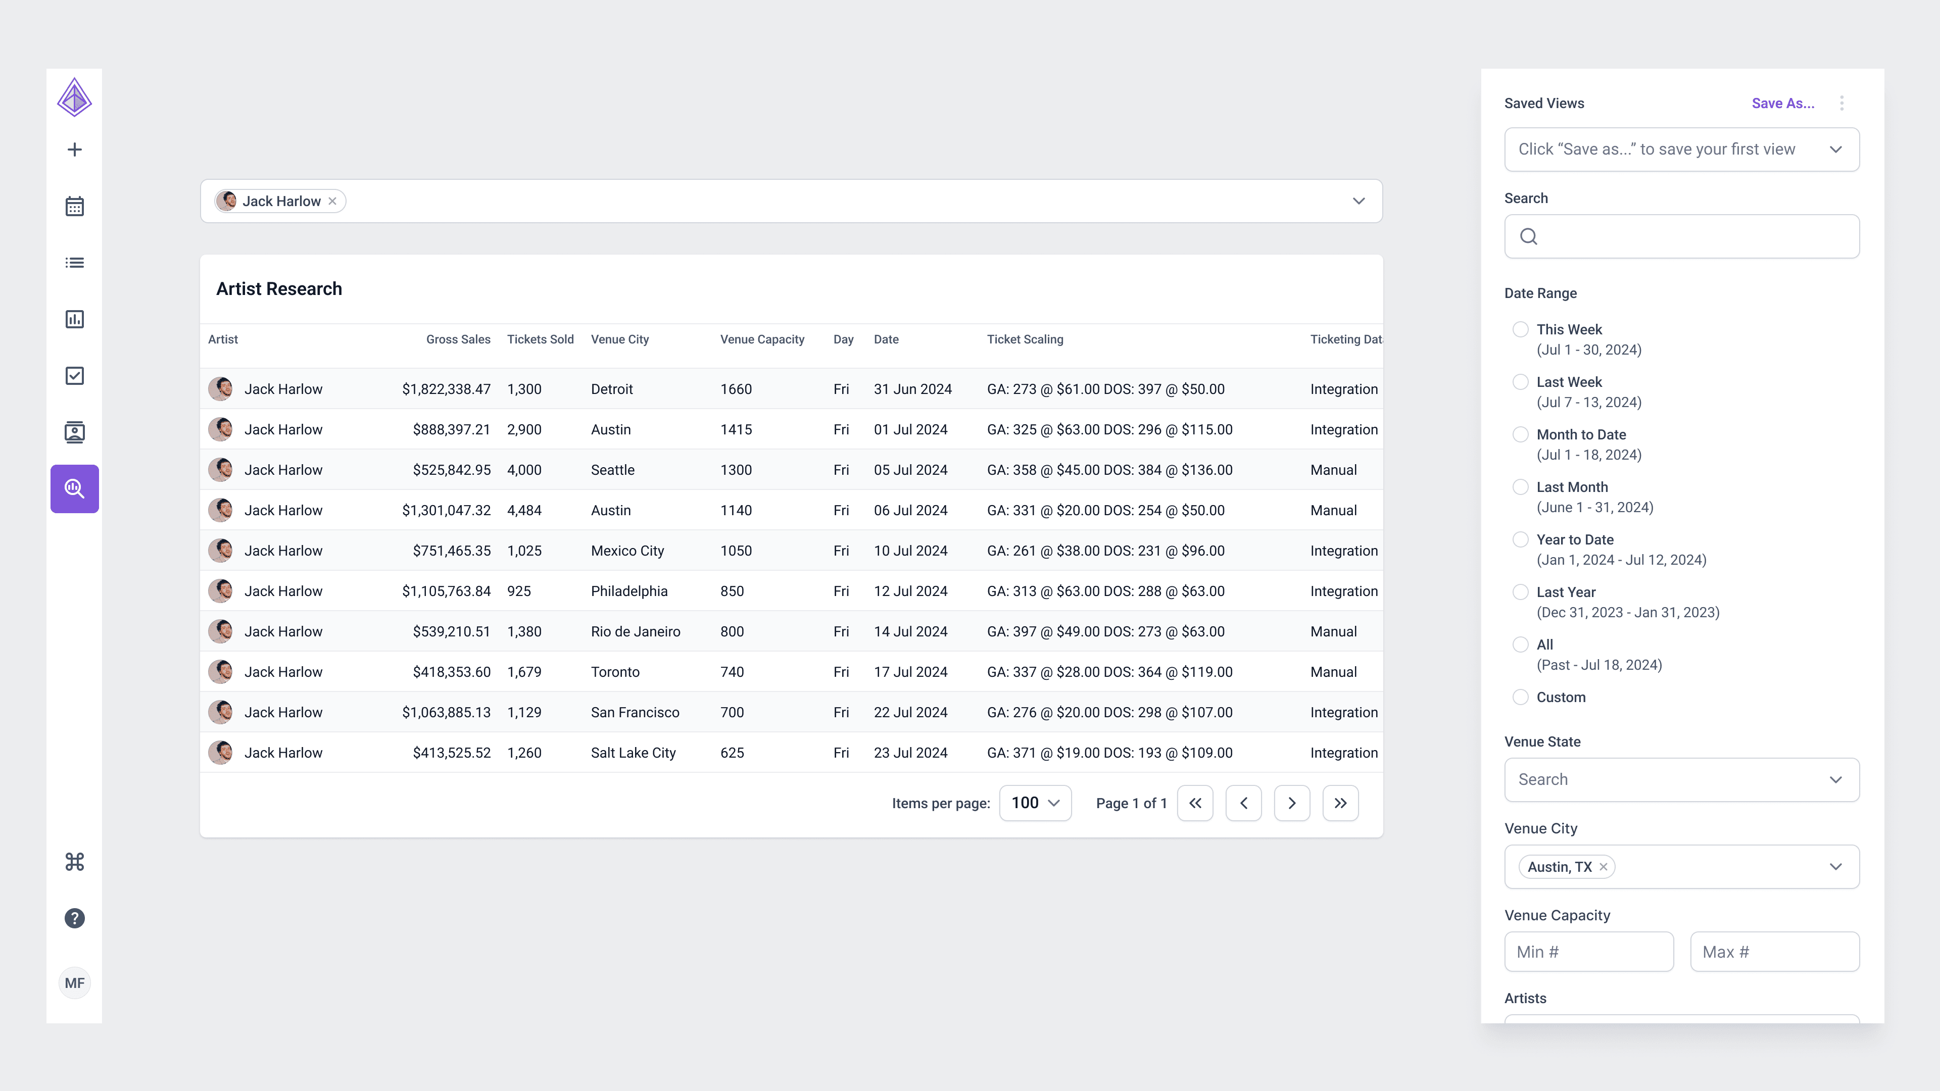The height and width of the screenshot is (1091, 1940).
Task: Select the This Week date range option
Action: 1521,329
